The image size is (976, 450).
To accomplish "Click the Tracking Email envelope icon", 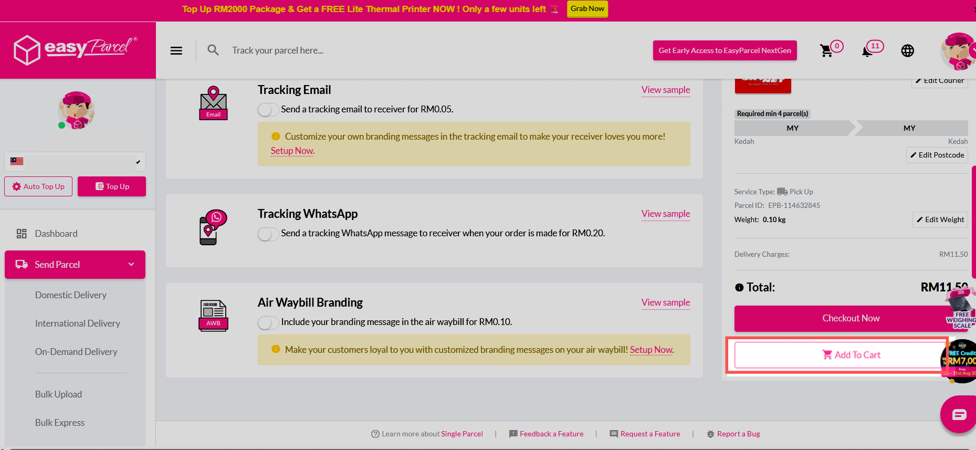I will 213,103.
